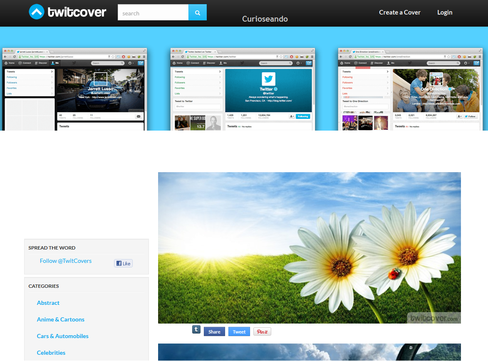View the Celebrities category

pyautogui.click(x=51, y=353)
